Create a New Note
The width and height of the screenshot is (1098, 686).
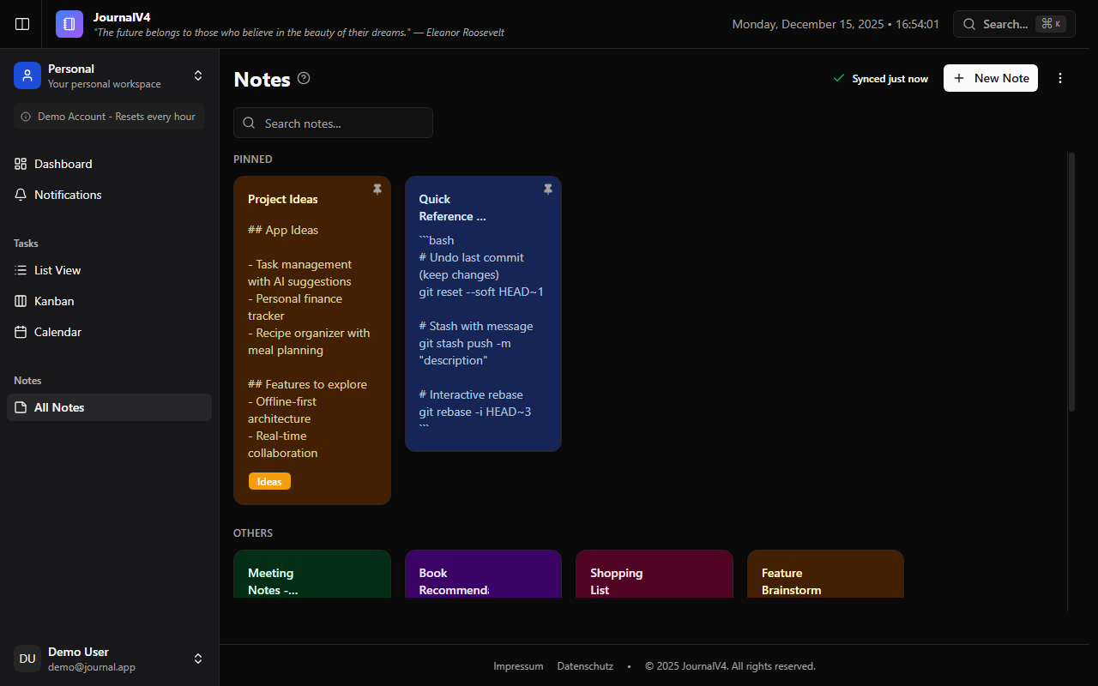coord(991,78)
